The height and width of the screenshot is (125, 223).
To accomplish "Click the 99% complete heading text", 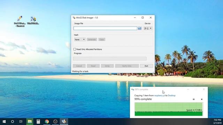I will [143, 99].
